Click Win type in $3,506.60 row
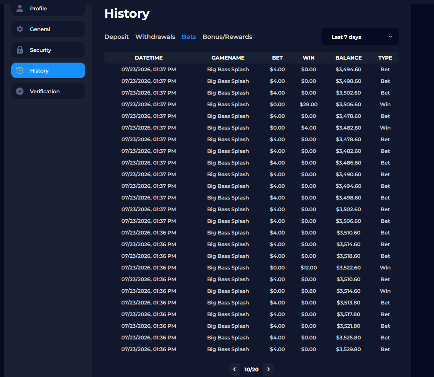This screenshot has width=434, height=377. tap(385, 105)
